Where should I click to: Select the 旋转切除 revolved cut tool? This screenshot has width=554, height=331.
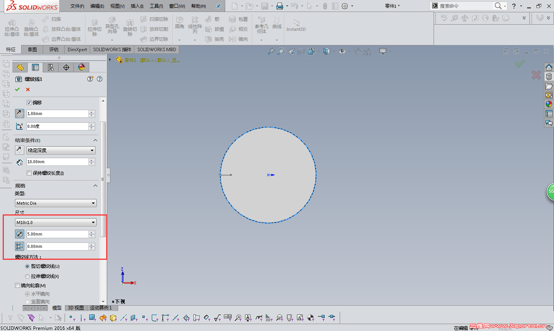130,27
